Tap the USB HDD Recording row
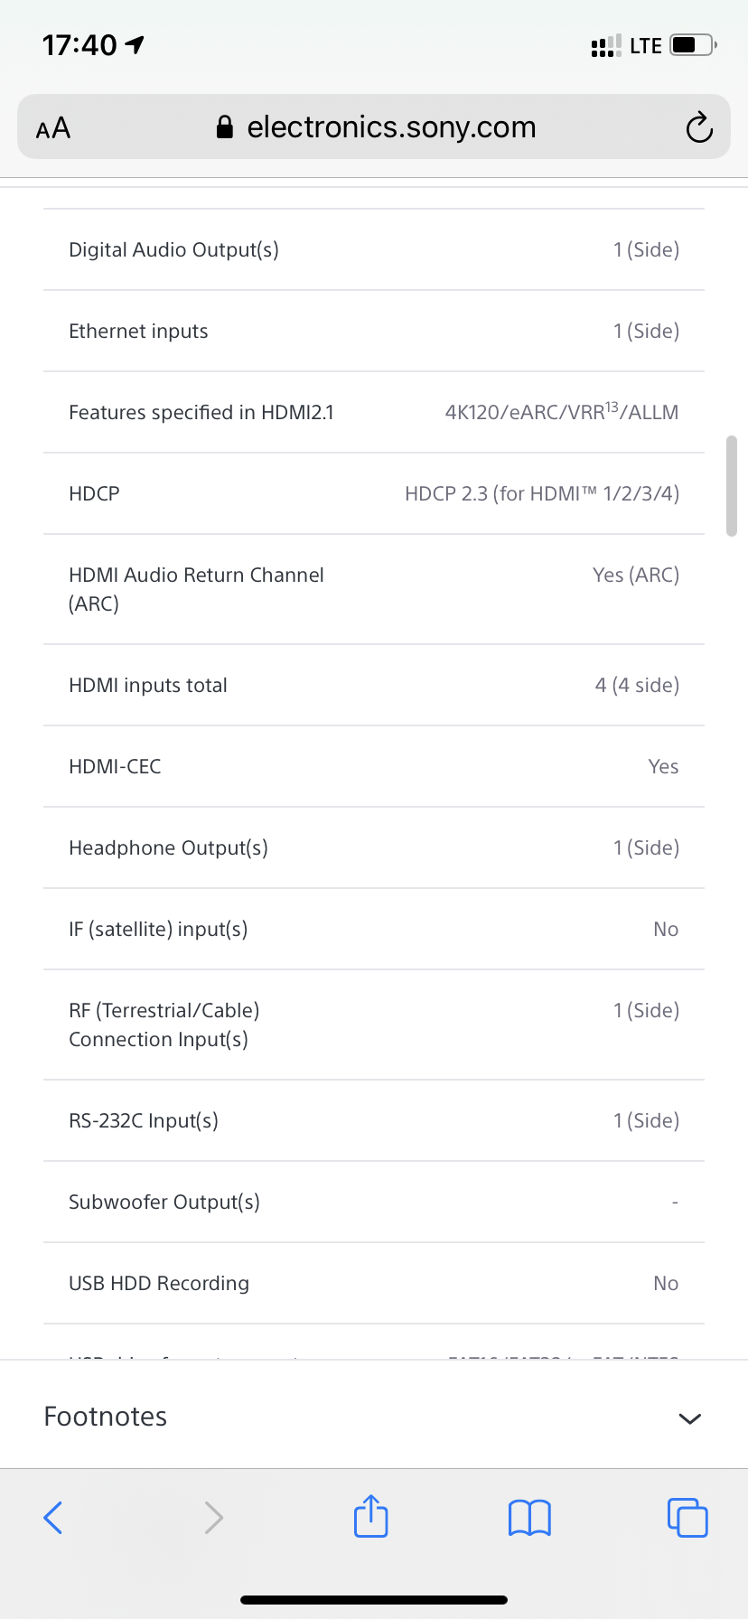The image size is (748, 1619). (374, 1283)
